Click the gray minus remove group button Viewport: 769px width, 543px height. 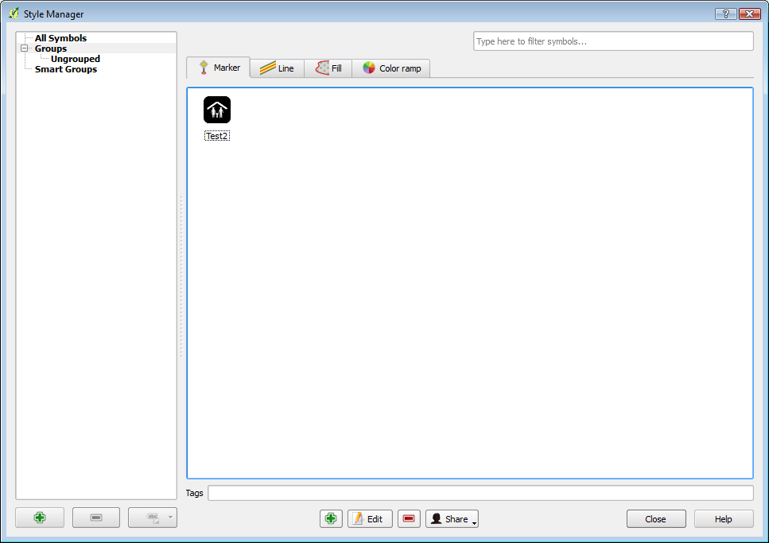96,518
